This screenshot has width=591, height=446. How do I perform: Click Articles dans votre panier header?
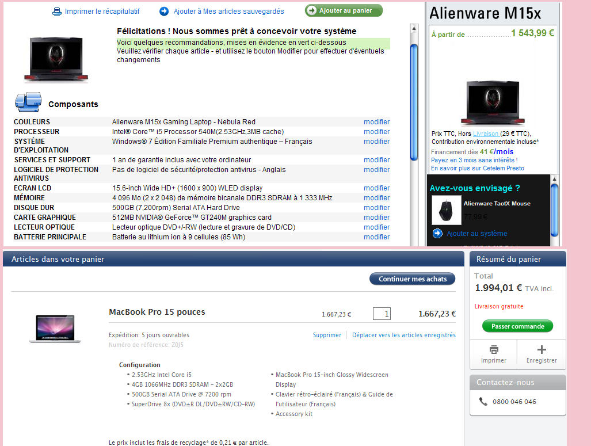click(58, 260)
